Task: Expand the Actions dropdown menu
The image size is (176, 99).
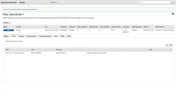Action: pyautogui.click(x=7, y=23)
